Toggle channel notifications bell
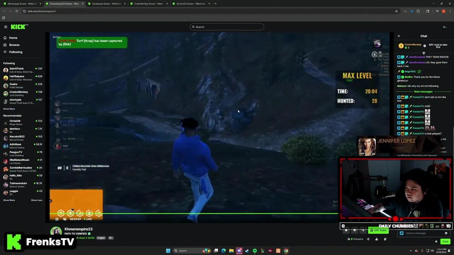454x255 pixels. (346, 230)
